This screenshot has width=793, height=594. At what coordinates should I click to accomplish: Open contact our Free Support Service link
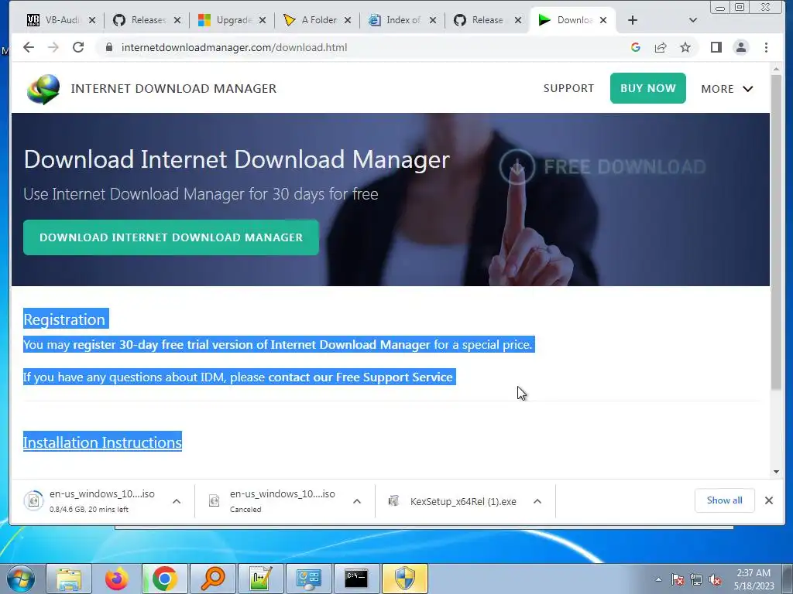coord(361,377)
